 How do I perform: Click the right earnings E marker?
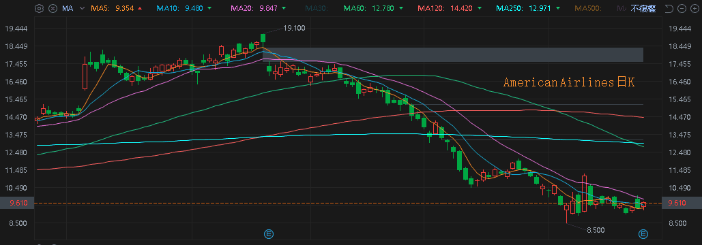(643, 233)
